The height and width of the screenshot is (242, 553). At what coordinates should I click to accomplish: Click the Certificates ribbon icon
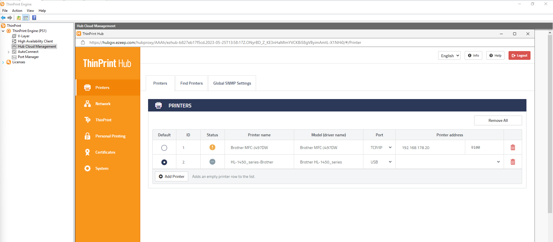[x=87, y=152]
